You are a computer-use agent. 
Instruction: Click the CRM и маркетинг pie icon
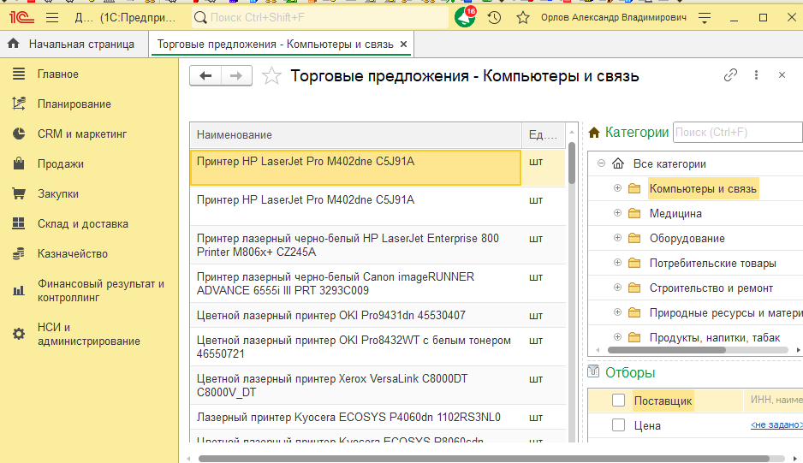(19, 134)
